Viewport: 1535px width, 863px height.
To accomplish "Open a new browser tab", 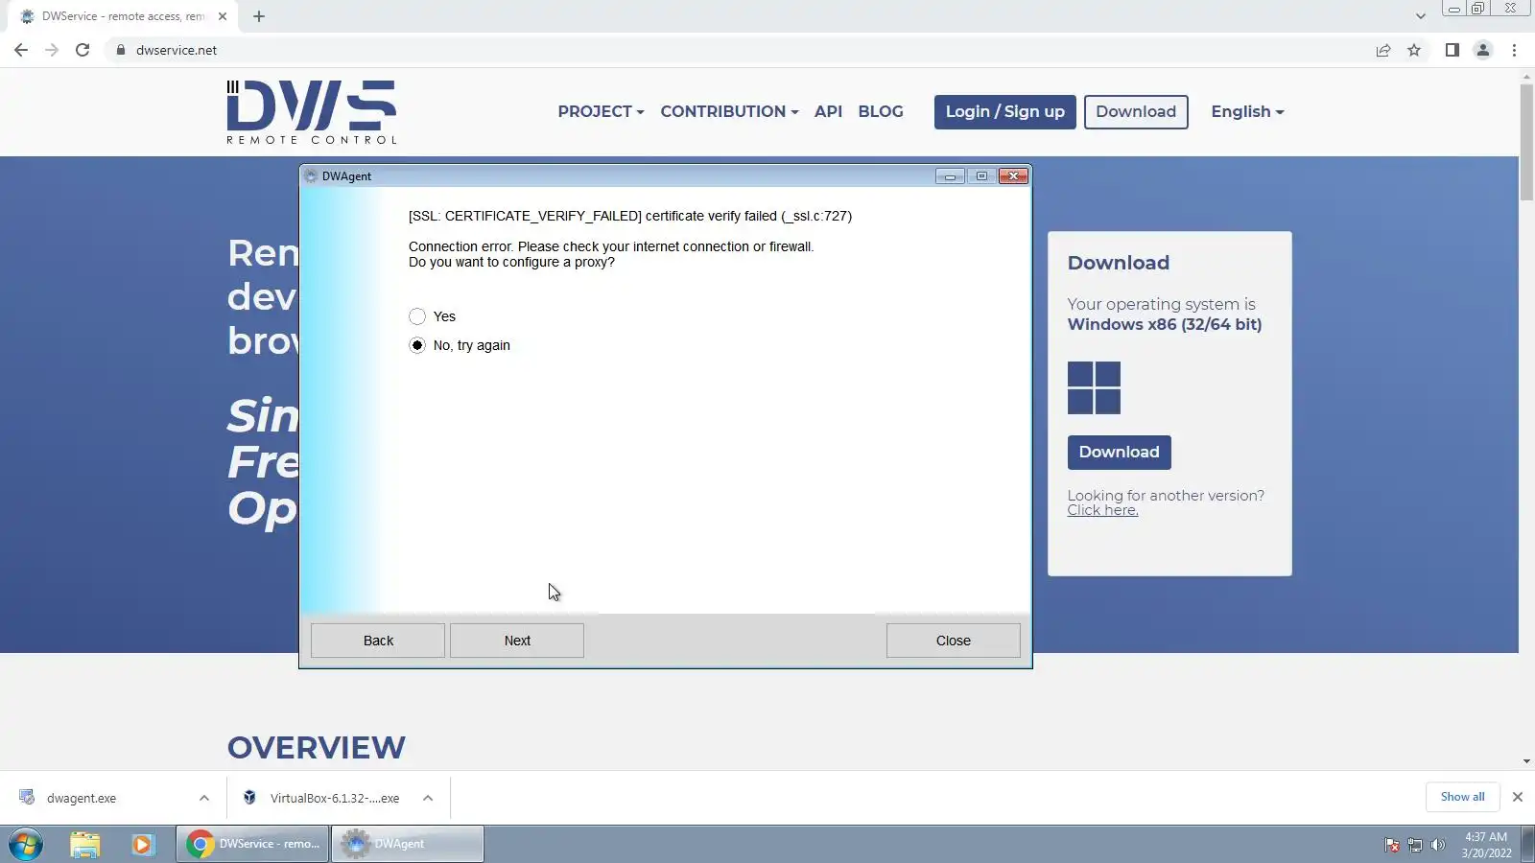I will point(259,16).
